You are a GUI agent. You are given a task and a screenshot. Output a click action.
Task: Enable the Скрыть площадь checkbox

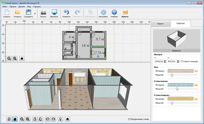tap(182, 61)
